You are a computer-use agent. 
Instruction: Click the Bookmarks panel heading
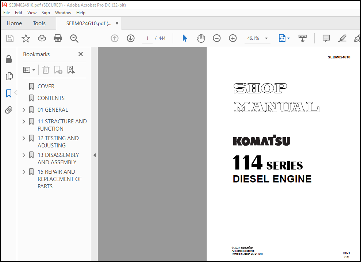37,54
